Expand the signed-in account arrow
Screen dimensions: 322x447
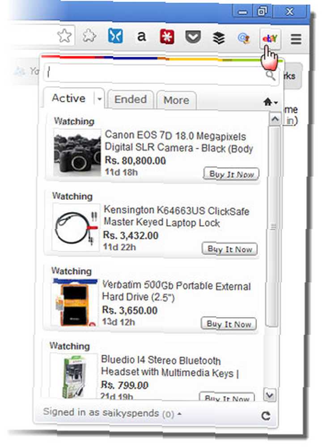179,413
